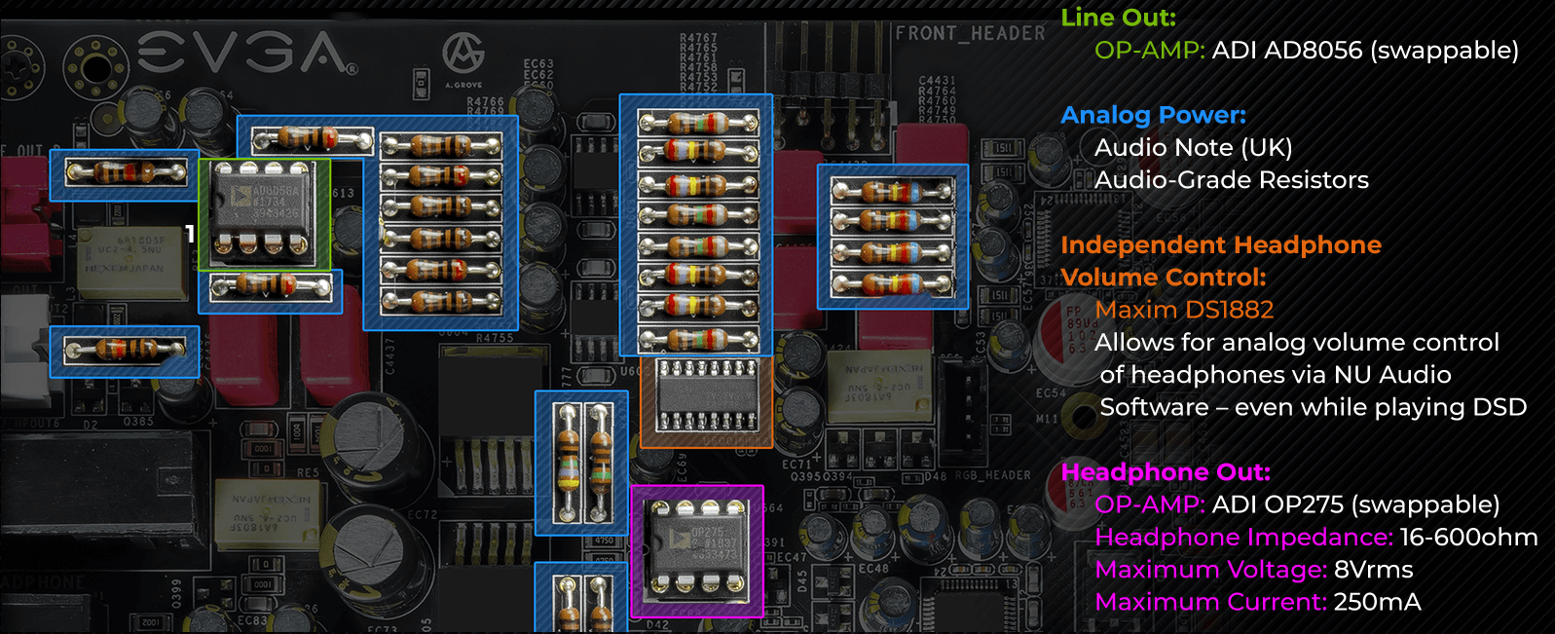This screenshot has height=634, width=1555.
Task: Select the "Analog Power:" heading
Action: [1153, 115]
